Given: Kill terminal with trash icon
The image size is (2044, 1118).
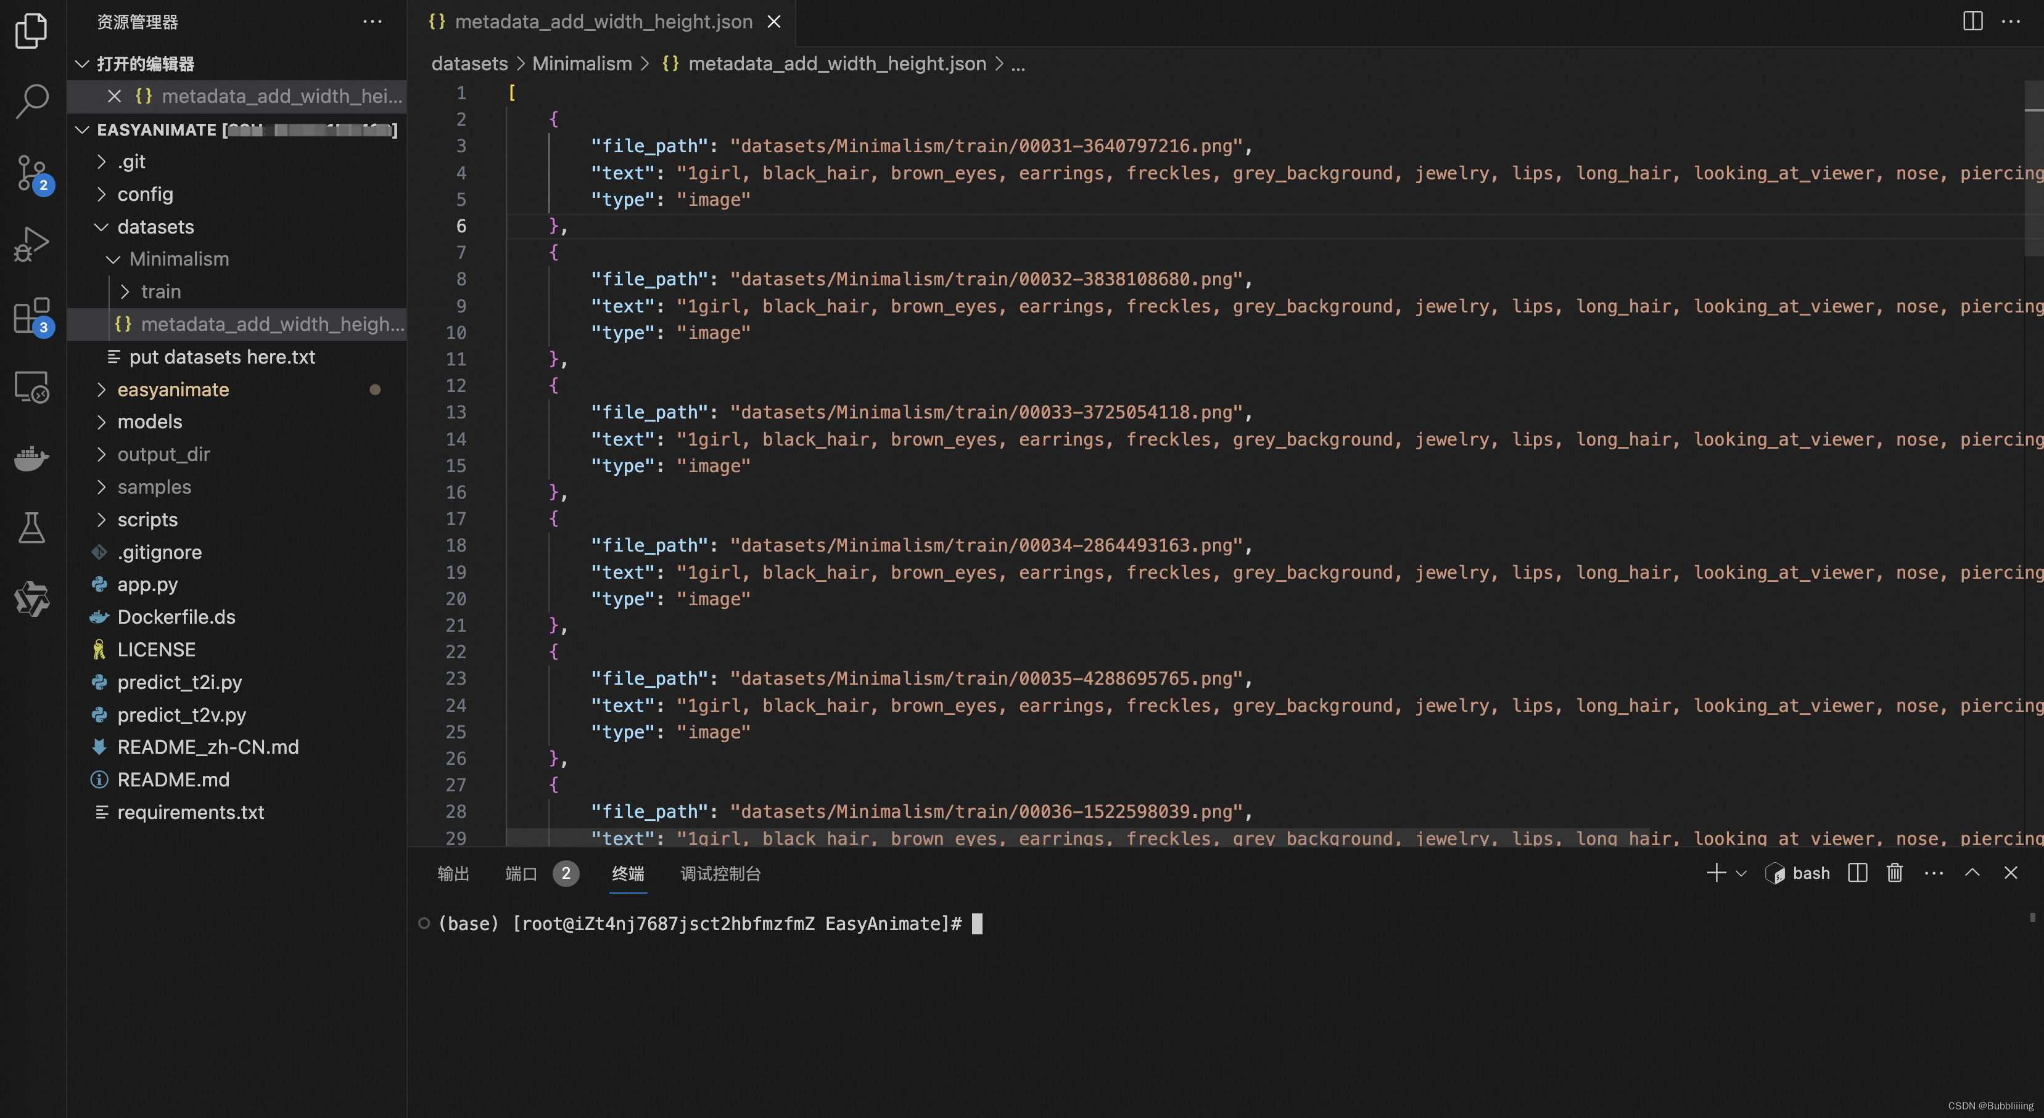Looking at the screenshot, I should [1894, 873].
